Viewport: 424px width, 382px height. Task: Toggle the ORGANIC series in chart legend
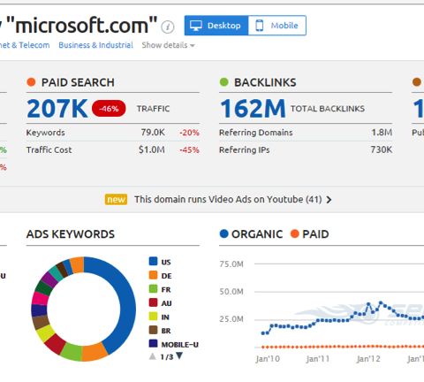coord(251,234)
